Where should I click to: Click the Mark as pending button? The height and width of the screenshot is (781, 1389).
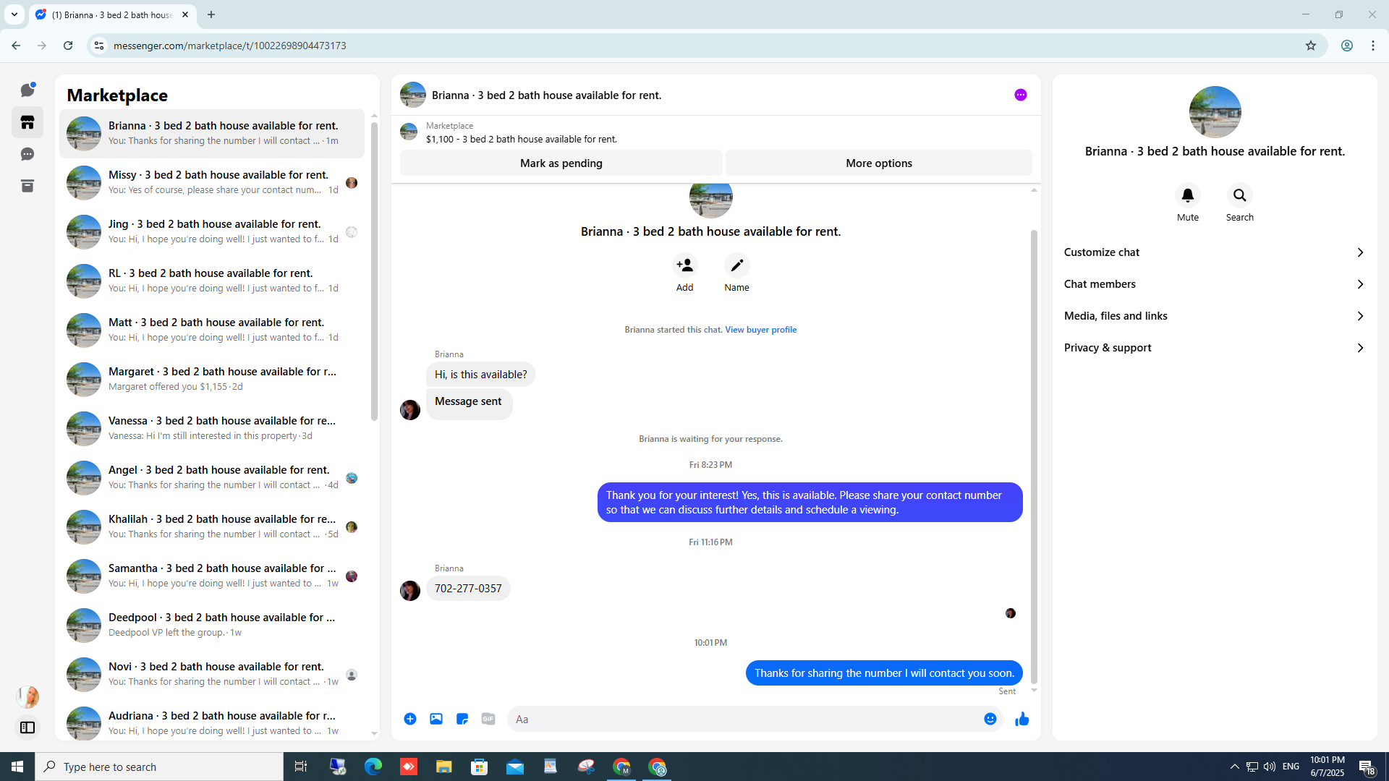(x=561, y=163)
